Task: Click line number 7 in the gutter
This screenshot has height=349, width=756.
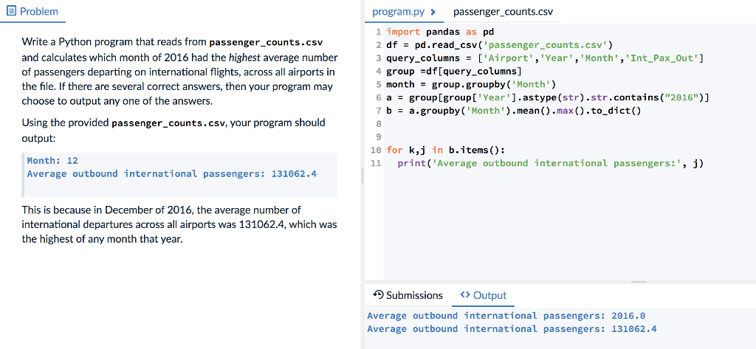Action: point(379,111)
